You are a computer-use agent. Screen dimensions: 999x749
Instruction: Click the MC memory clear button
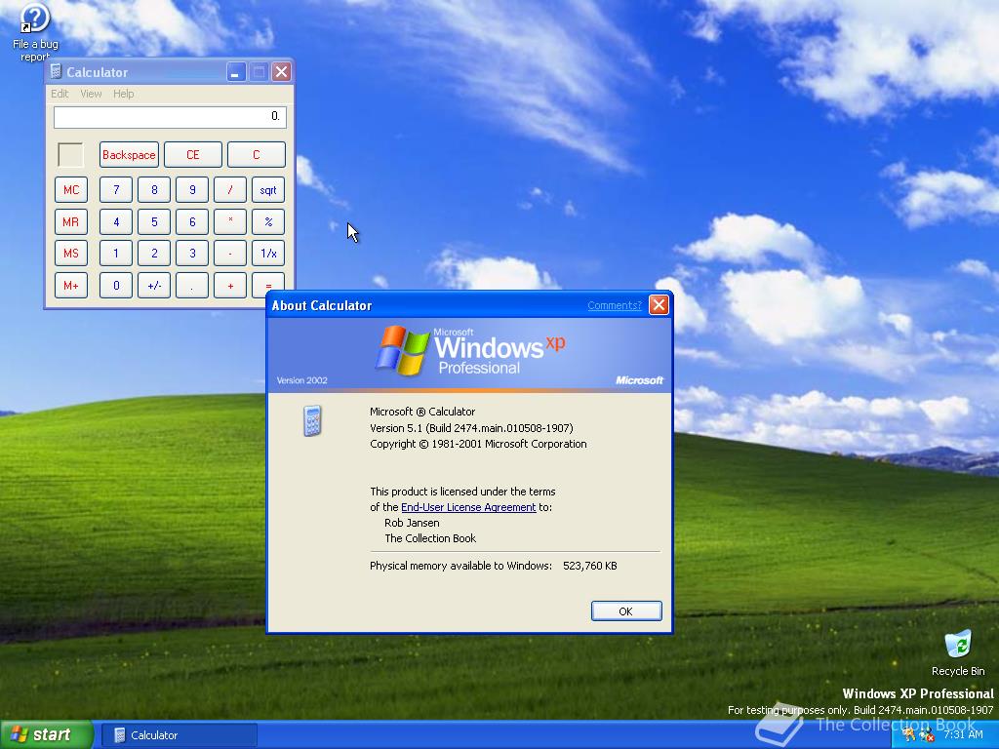pyautogui.click(x=70, y=189)
